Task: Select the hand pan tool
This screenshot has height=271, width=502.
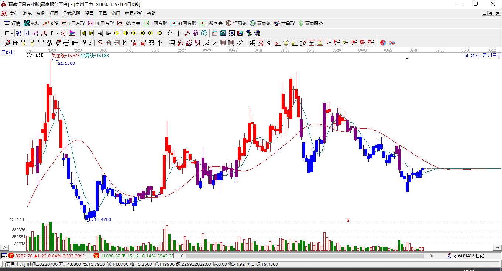Action: (x=170, y=33)
